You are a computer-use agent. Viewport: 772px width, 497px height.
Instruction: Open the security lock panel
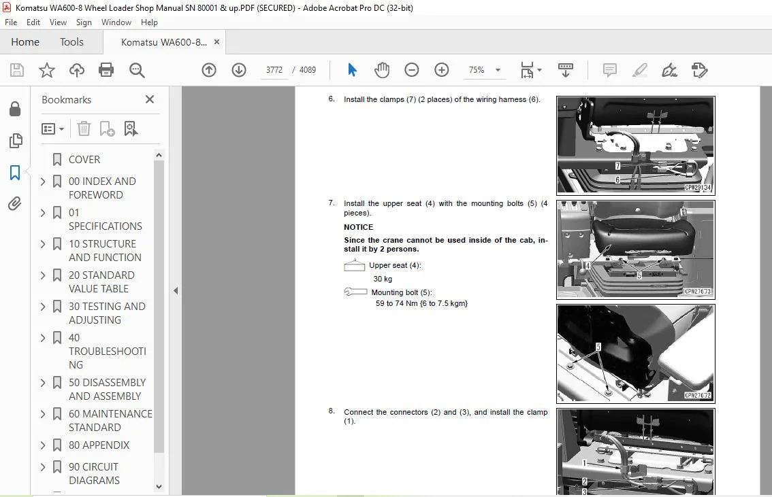click(15, 109)
